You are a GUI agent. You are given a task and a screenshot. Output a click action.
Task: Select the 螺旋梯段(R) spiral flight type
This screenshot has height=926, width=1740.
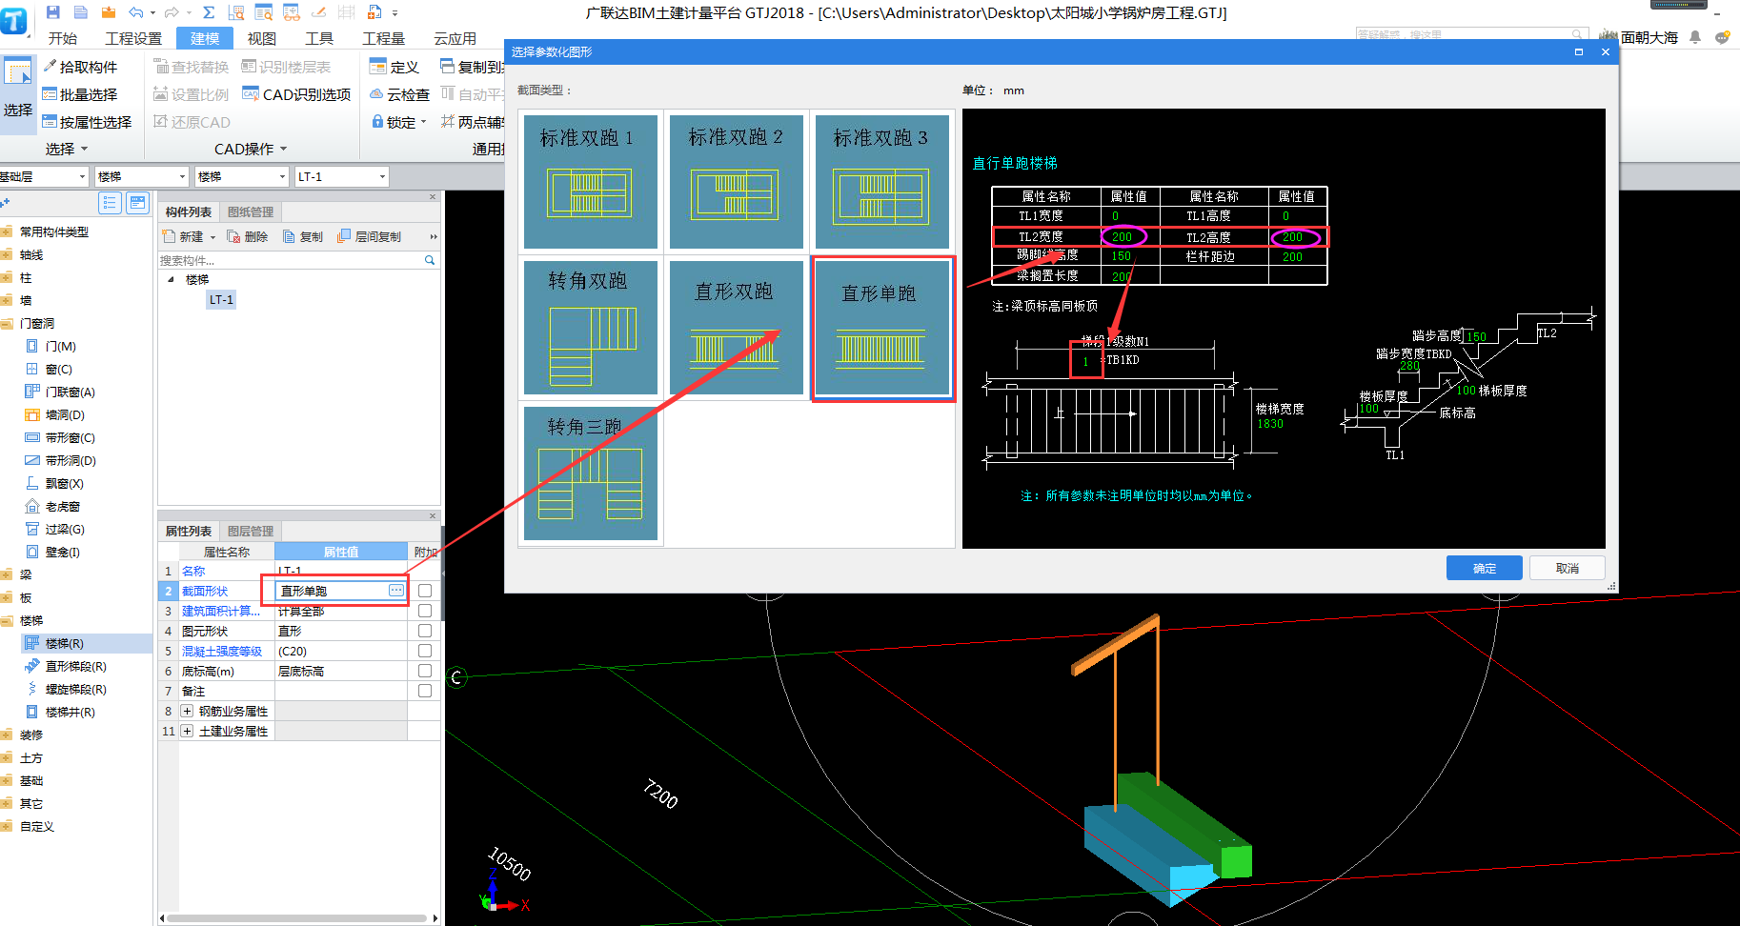(x=66, y=690)
